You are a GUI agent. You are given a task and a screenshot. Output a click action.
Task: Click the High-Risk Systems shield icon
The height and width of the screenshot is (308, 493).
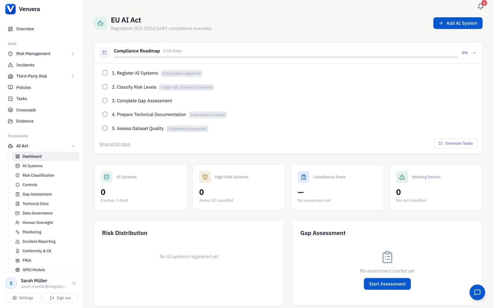pyautogui.click(x=205, y=177)
